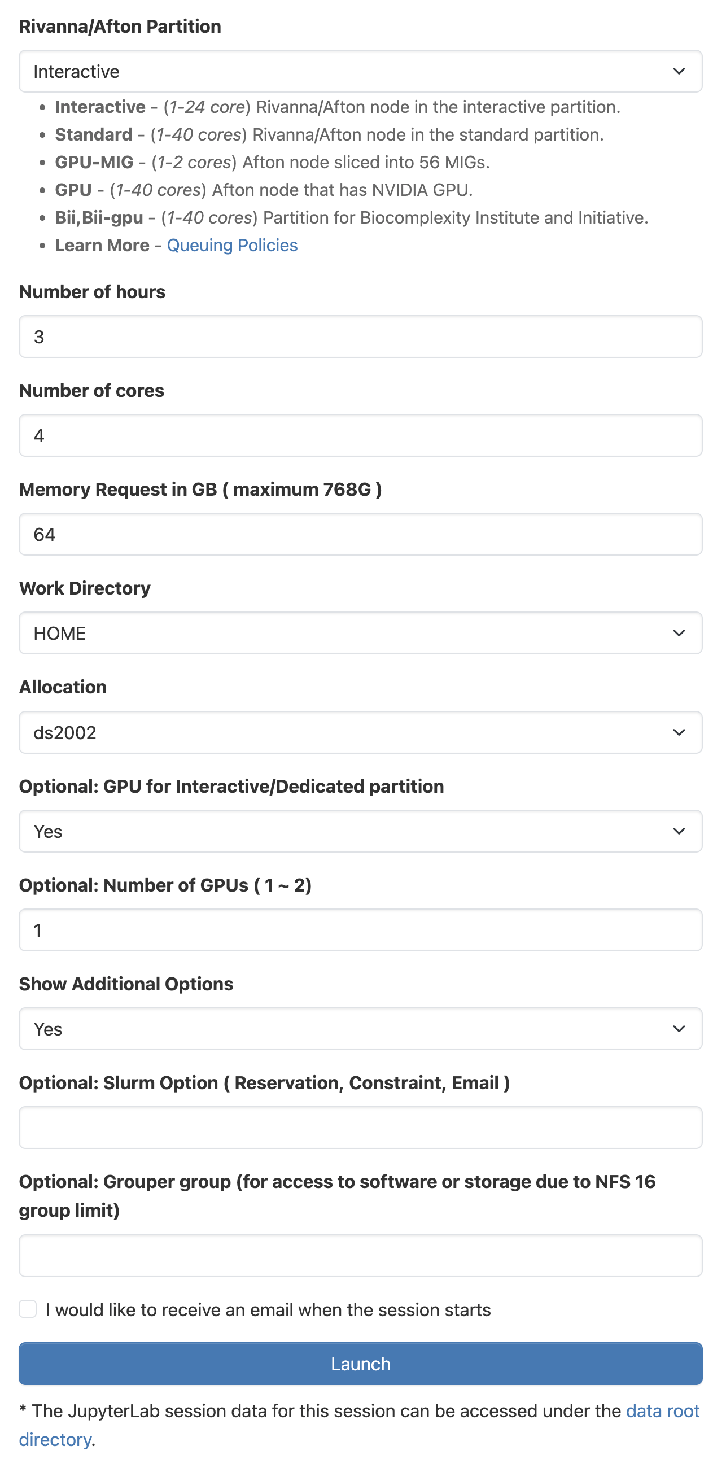This screenshot has height=1459, width=726.
Task: Click the chevron on the Work Directory field
Action: click(680, 633)
